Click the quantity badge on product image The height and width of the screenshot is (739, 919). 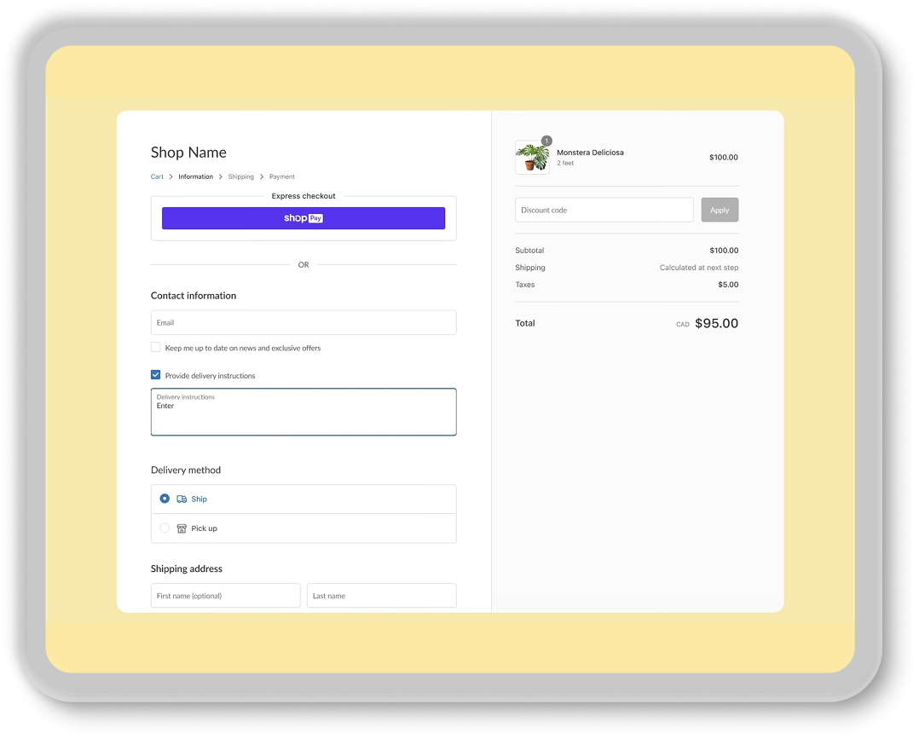[x=546, y=141]
